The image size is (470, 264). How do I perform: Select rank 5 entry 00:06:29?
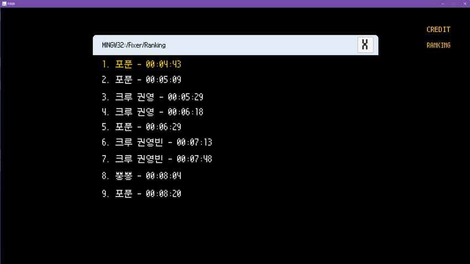[x=142, y=127]
